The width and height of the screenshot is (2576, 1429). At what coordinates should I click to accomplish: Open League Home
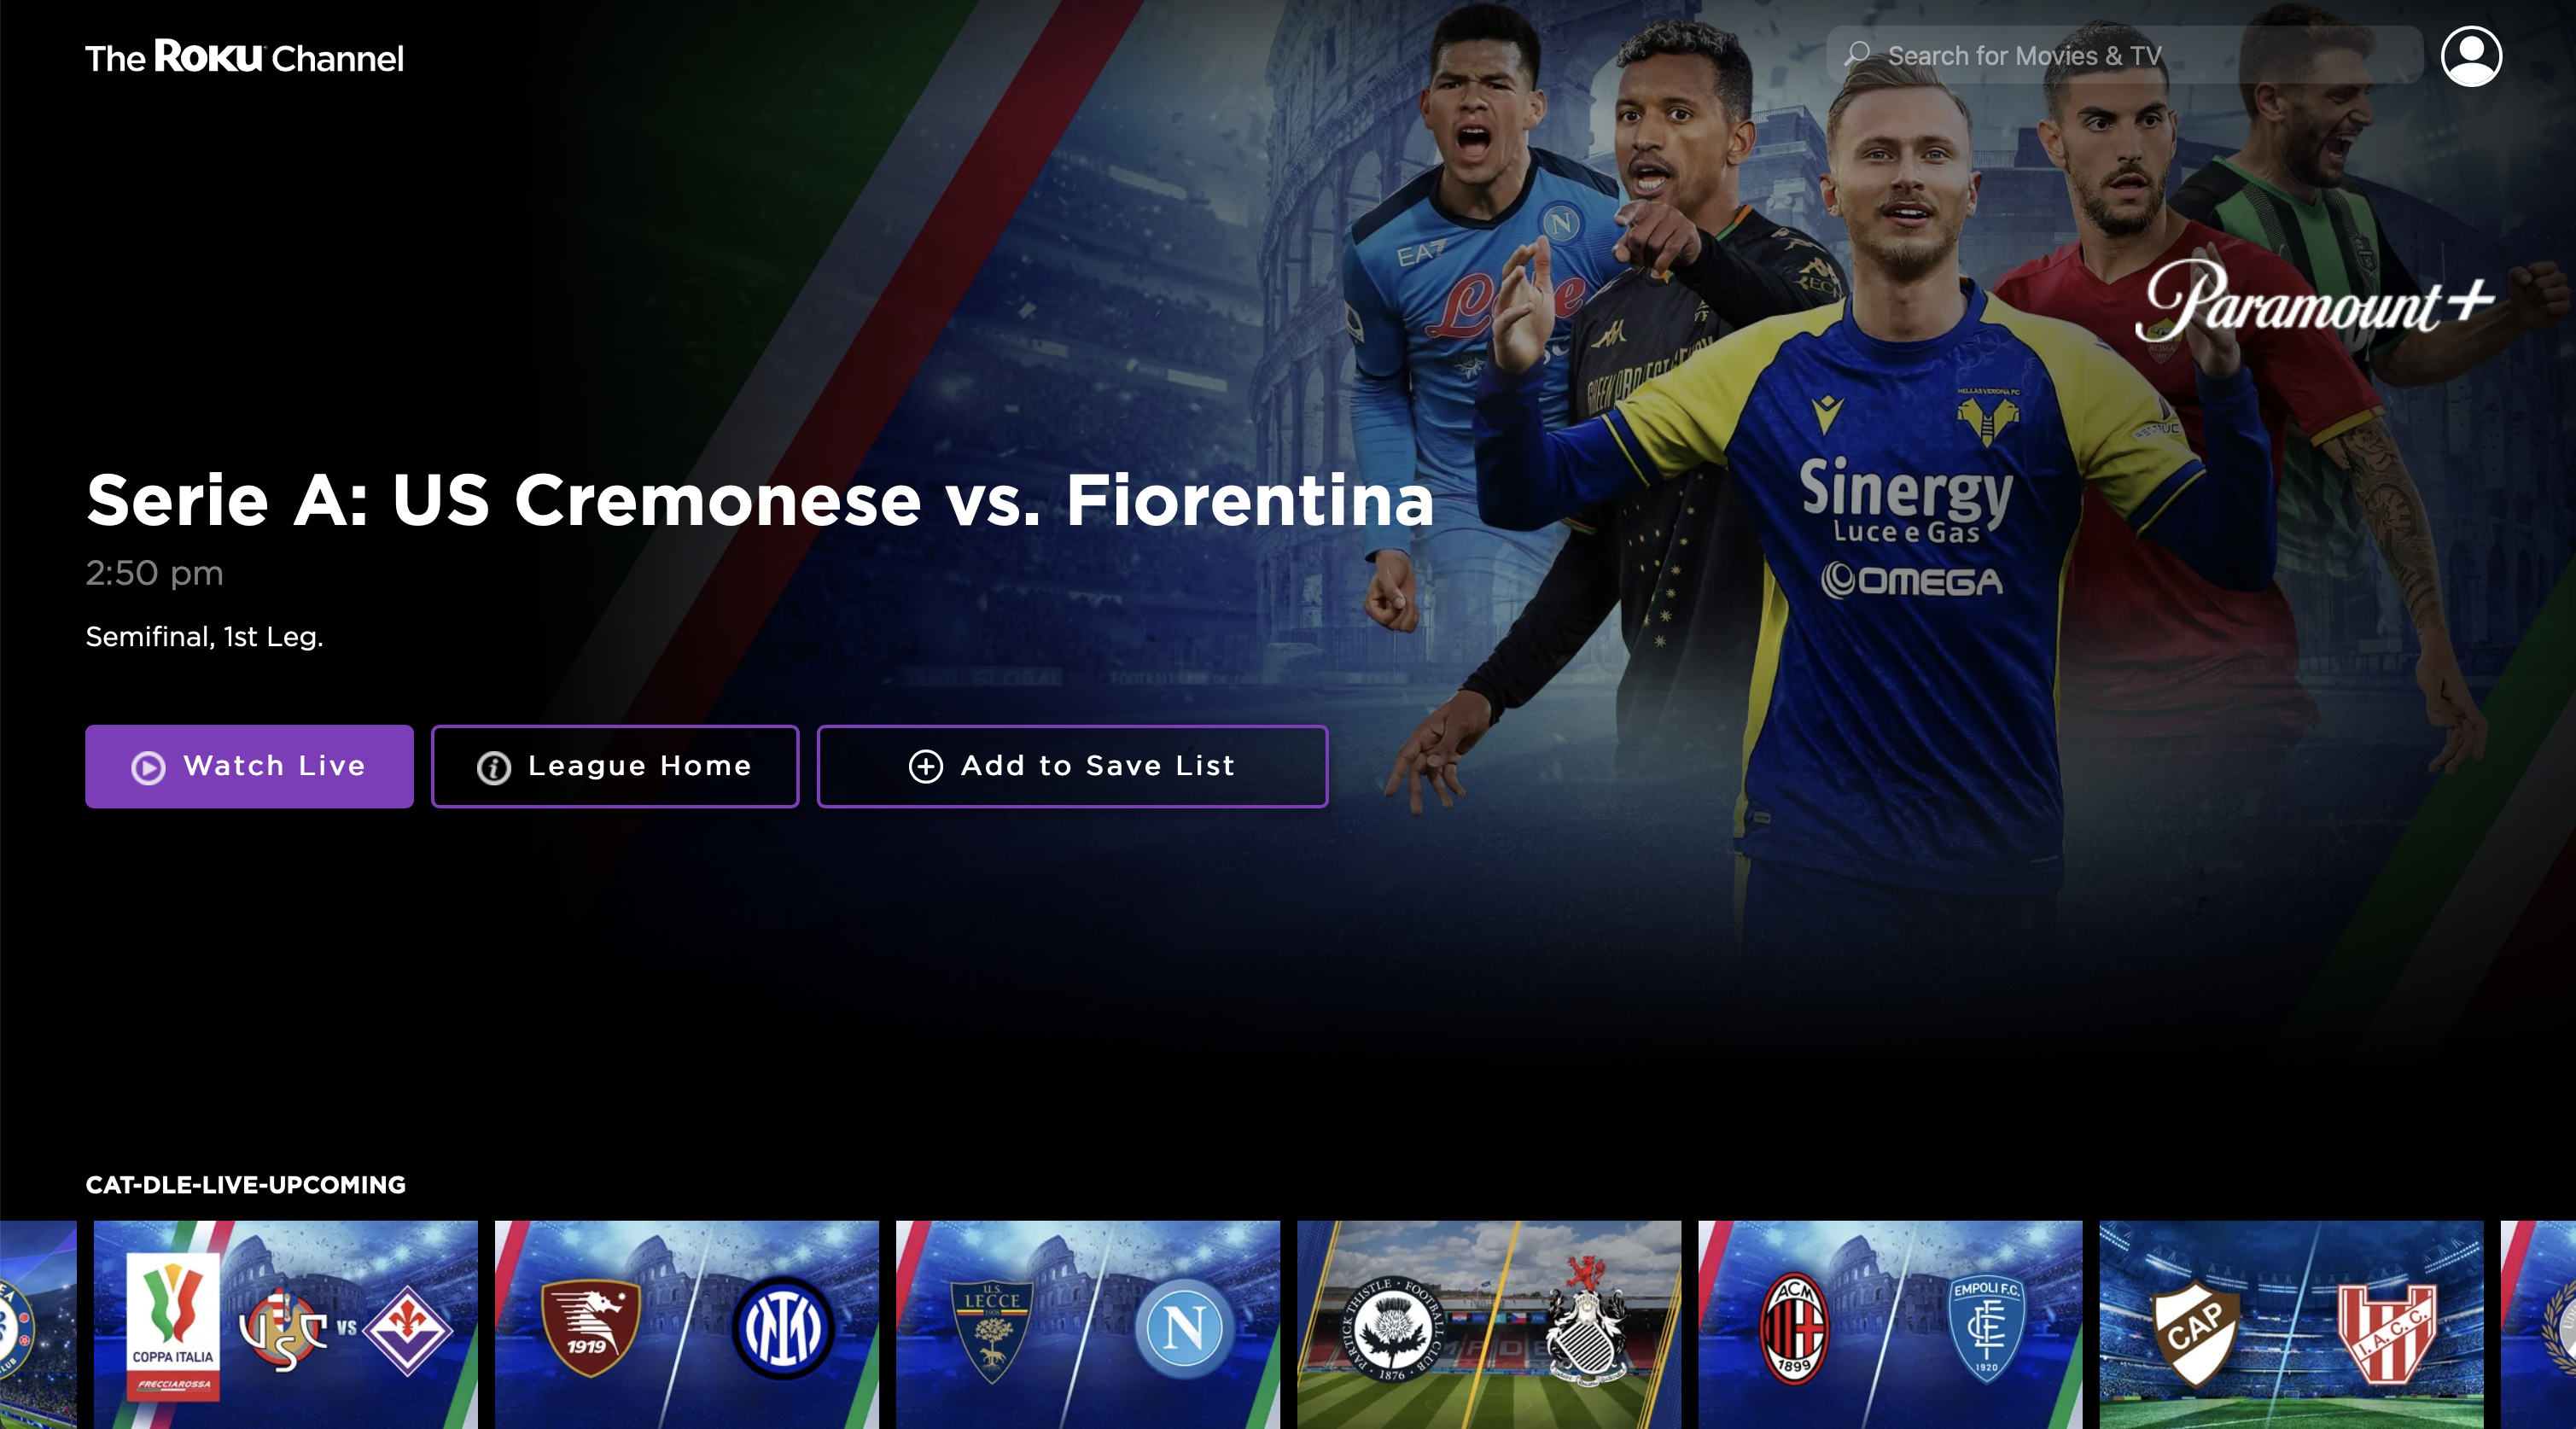point(614,766)
